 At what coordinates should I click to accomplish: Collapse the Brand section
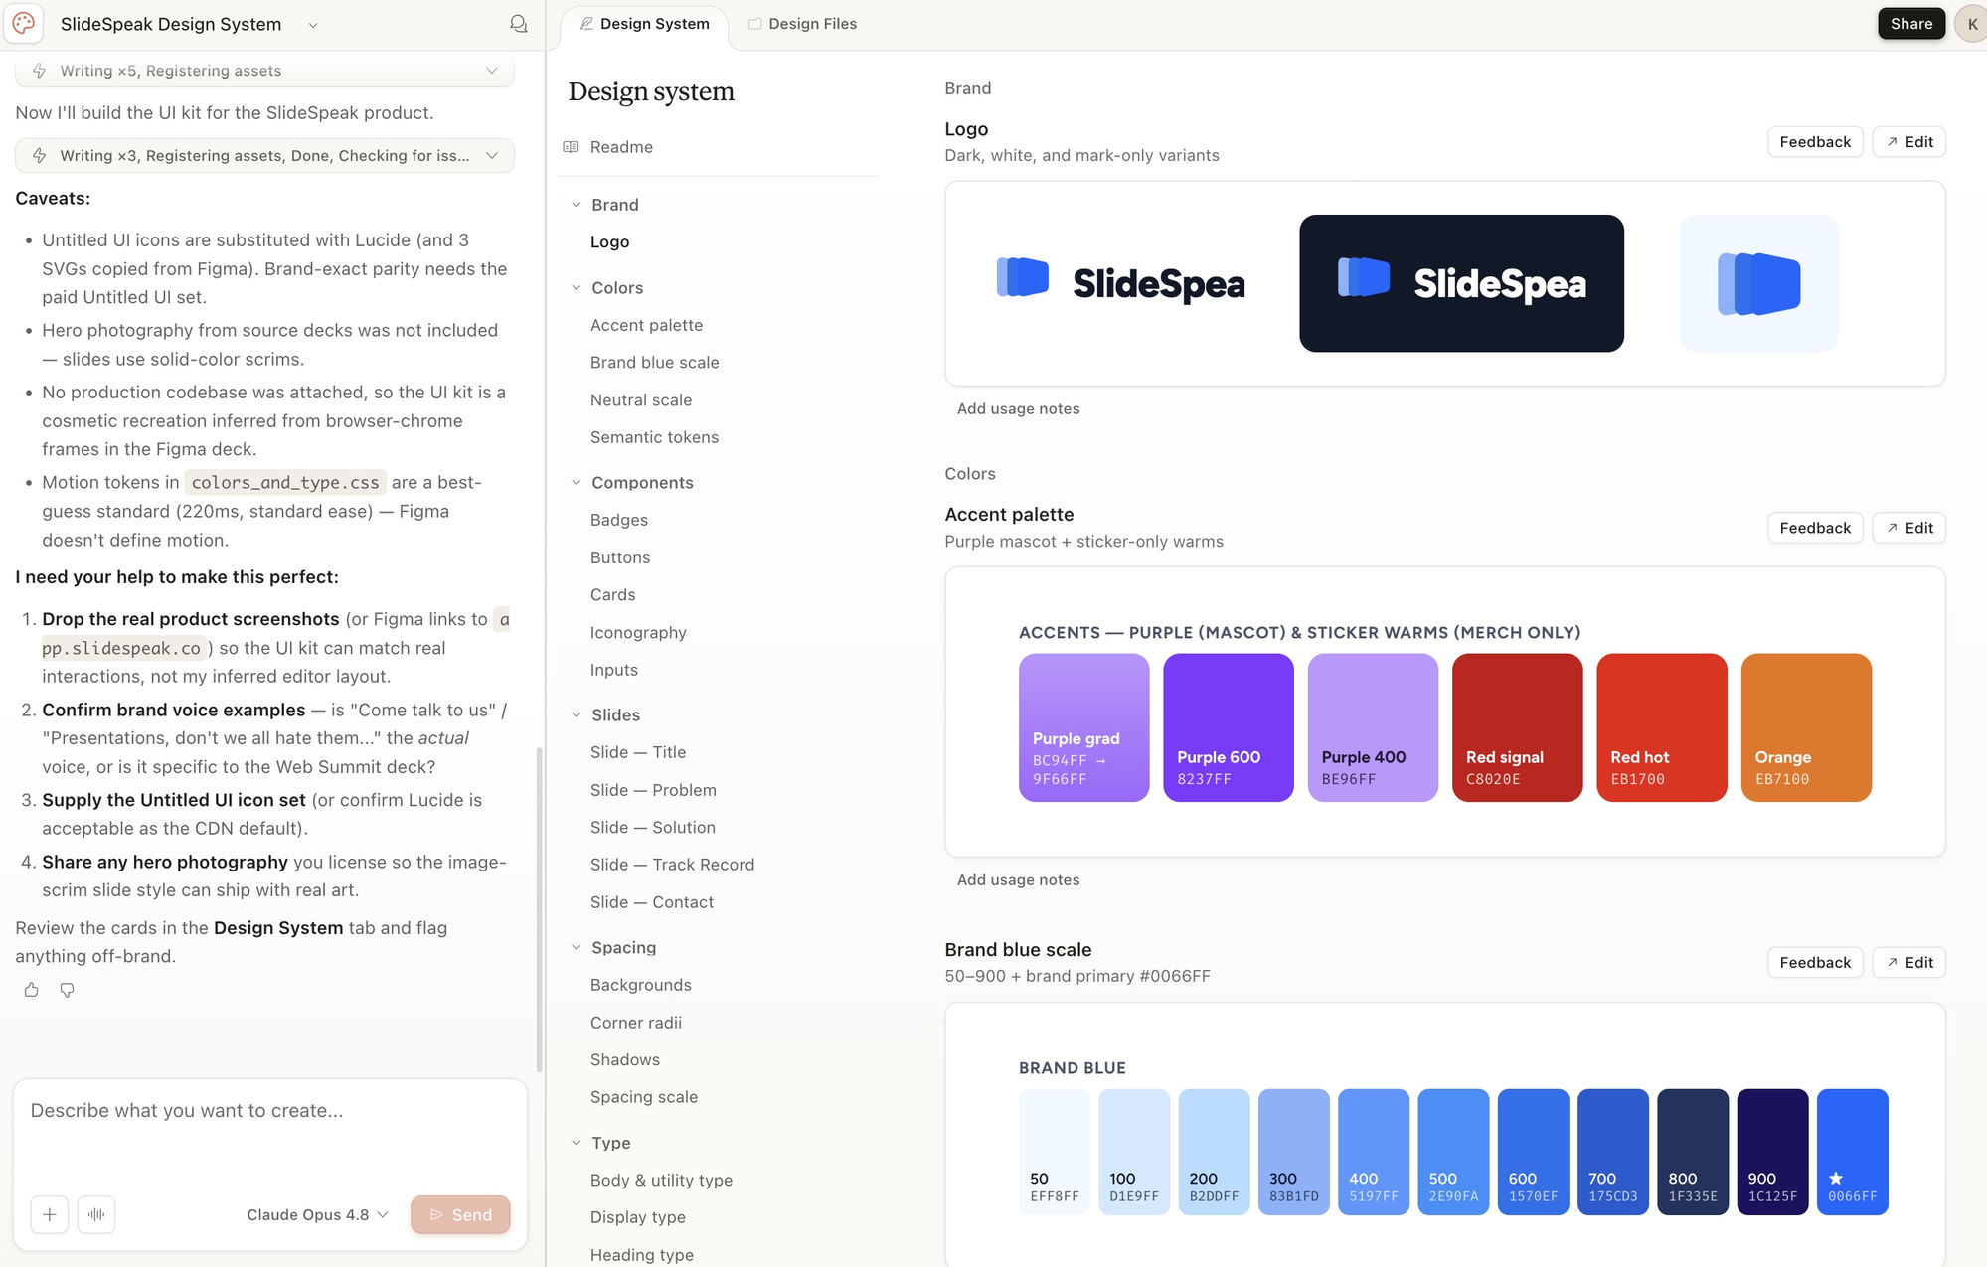(576, 205)
